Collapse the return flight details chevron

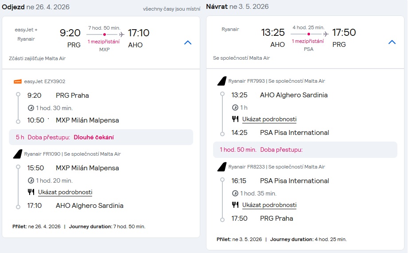[392, 42]
